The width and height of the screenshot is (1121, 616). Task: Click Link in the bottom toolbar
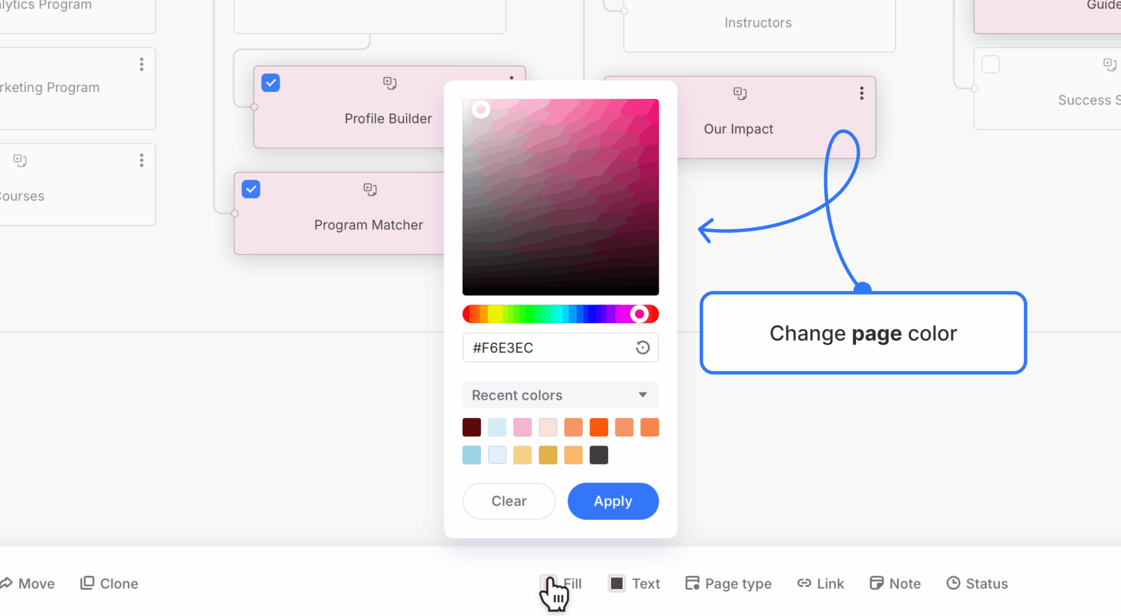pyautogui.click(x=820, y=584)
